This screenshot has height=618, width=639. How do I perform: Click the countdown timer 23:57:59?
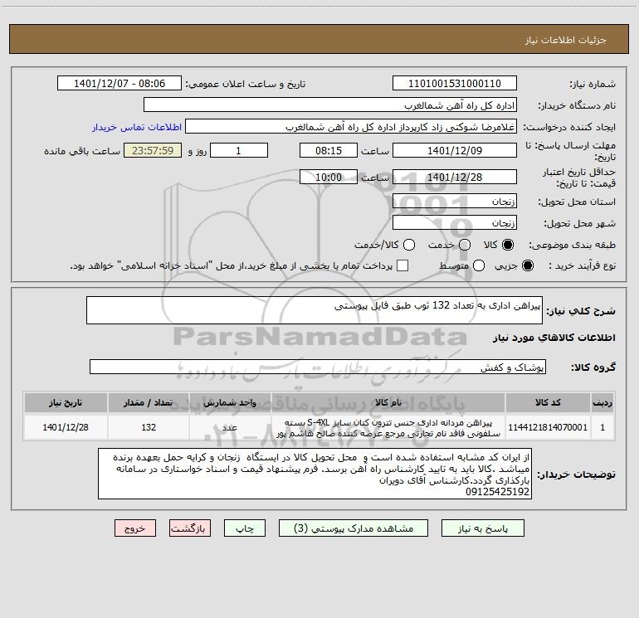(153, 150)
